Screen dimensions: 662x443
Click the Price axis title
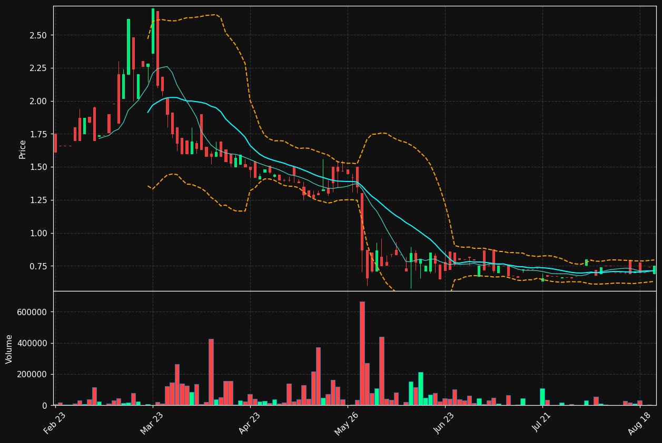pyautogui.click(x=23, y=149)
